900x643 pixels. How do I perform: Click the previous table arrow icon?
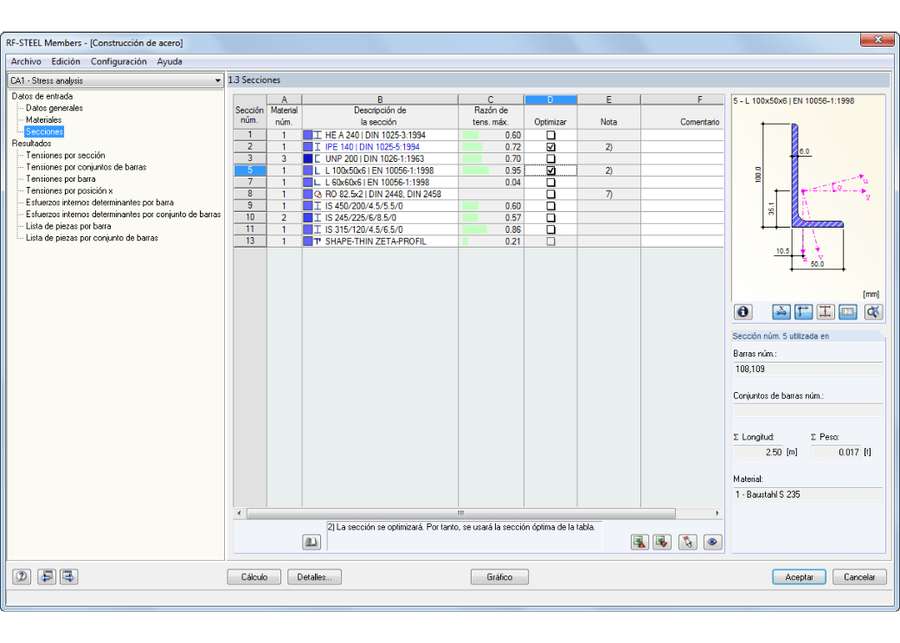(47, 576)
